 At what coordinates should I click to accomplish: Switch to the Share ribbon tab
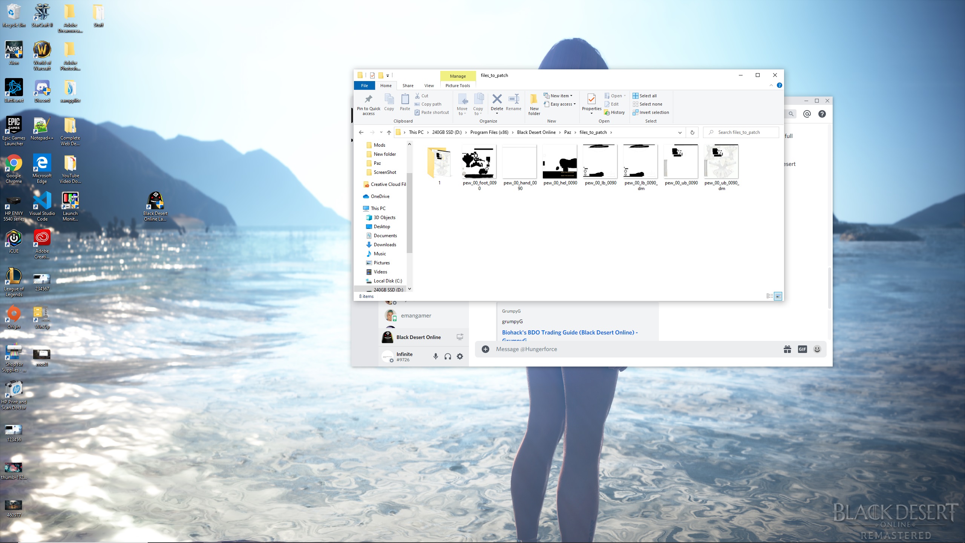pos(407,86)
